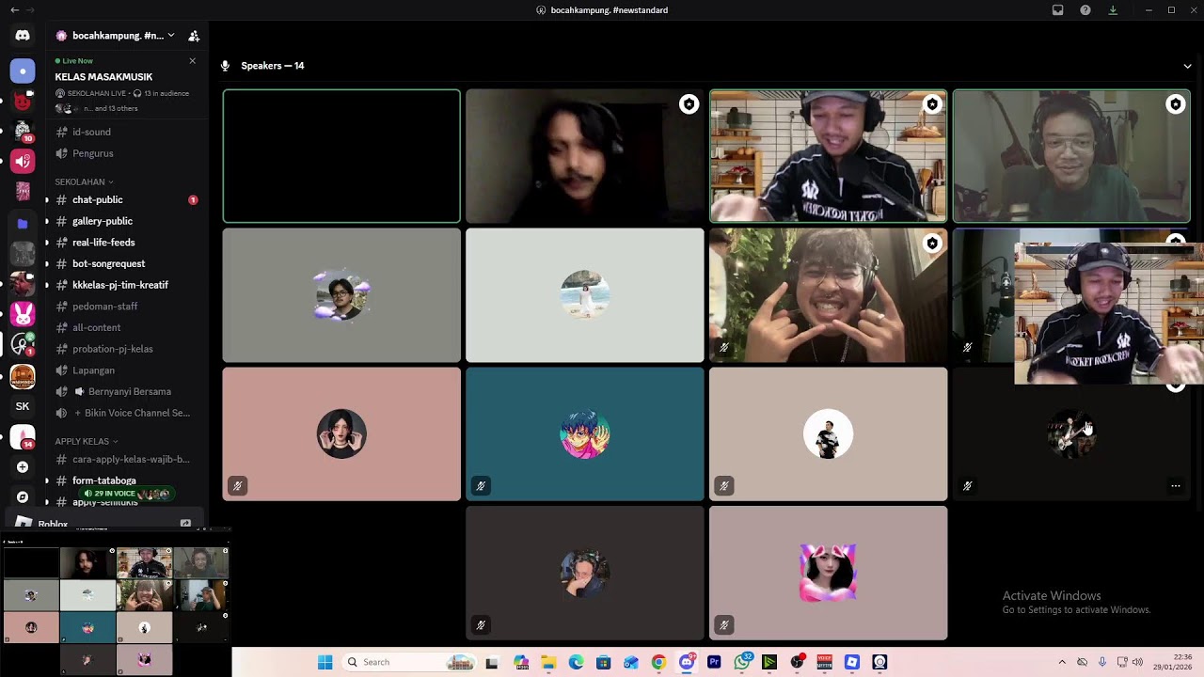Click the Windows taskbar search box

click(409, 662)
